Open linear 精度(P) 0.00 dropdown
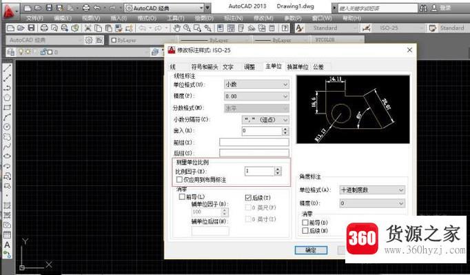 (x=256, y=96)
